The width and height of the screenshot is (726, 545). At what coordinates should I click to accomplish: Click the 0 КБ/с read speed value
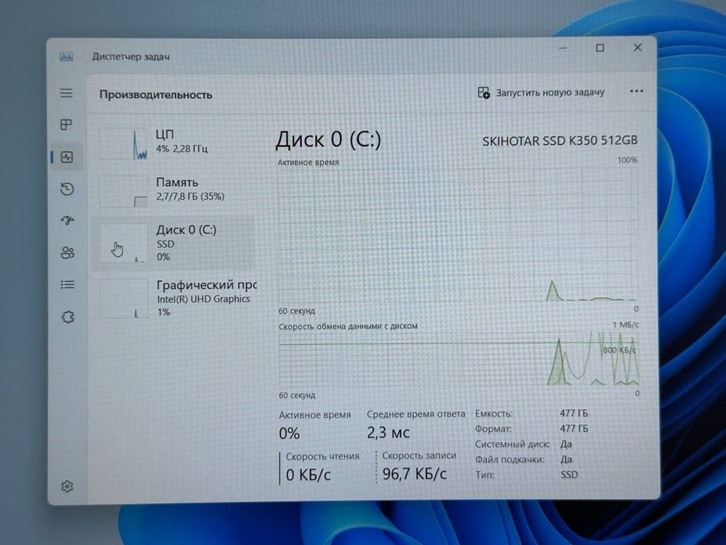pyautogui.click(x=308, y=475)
